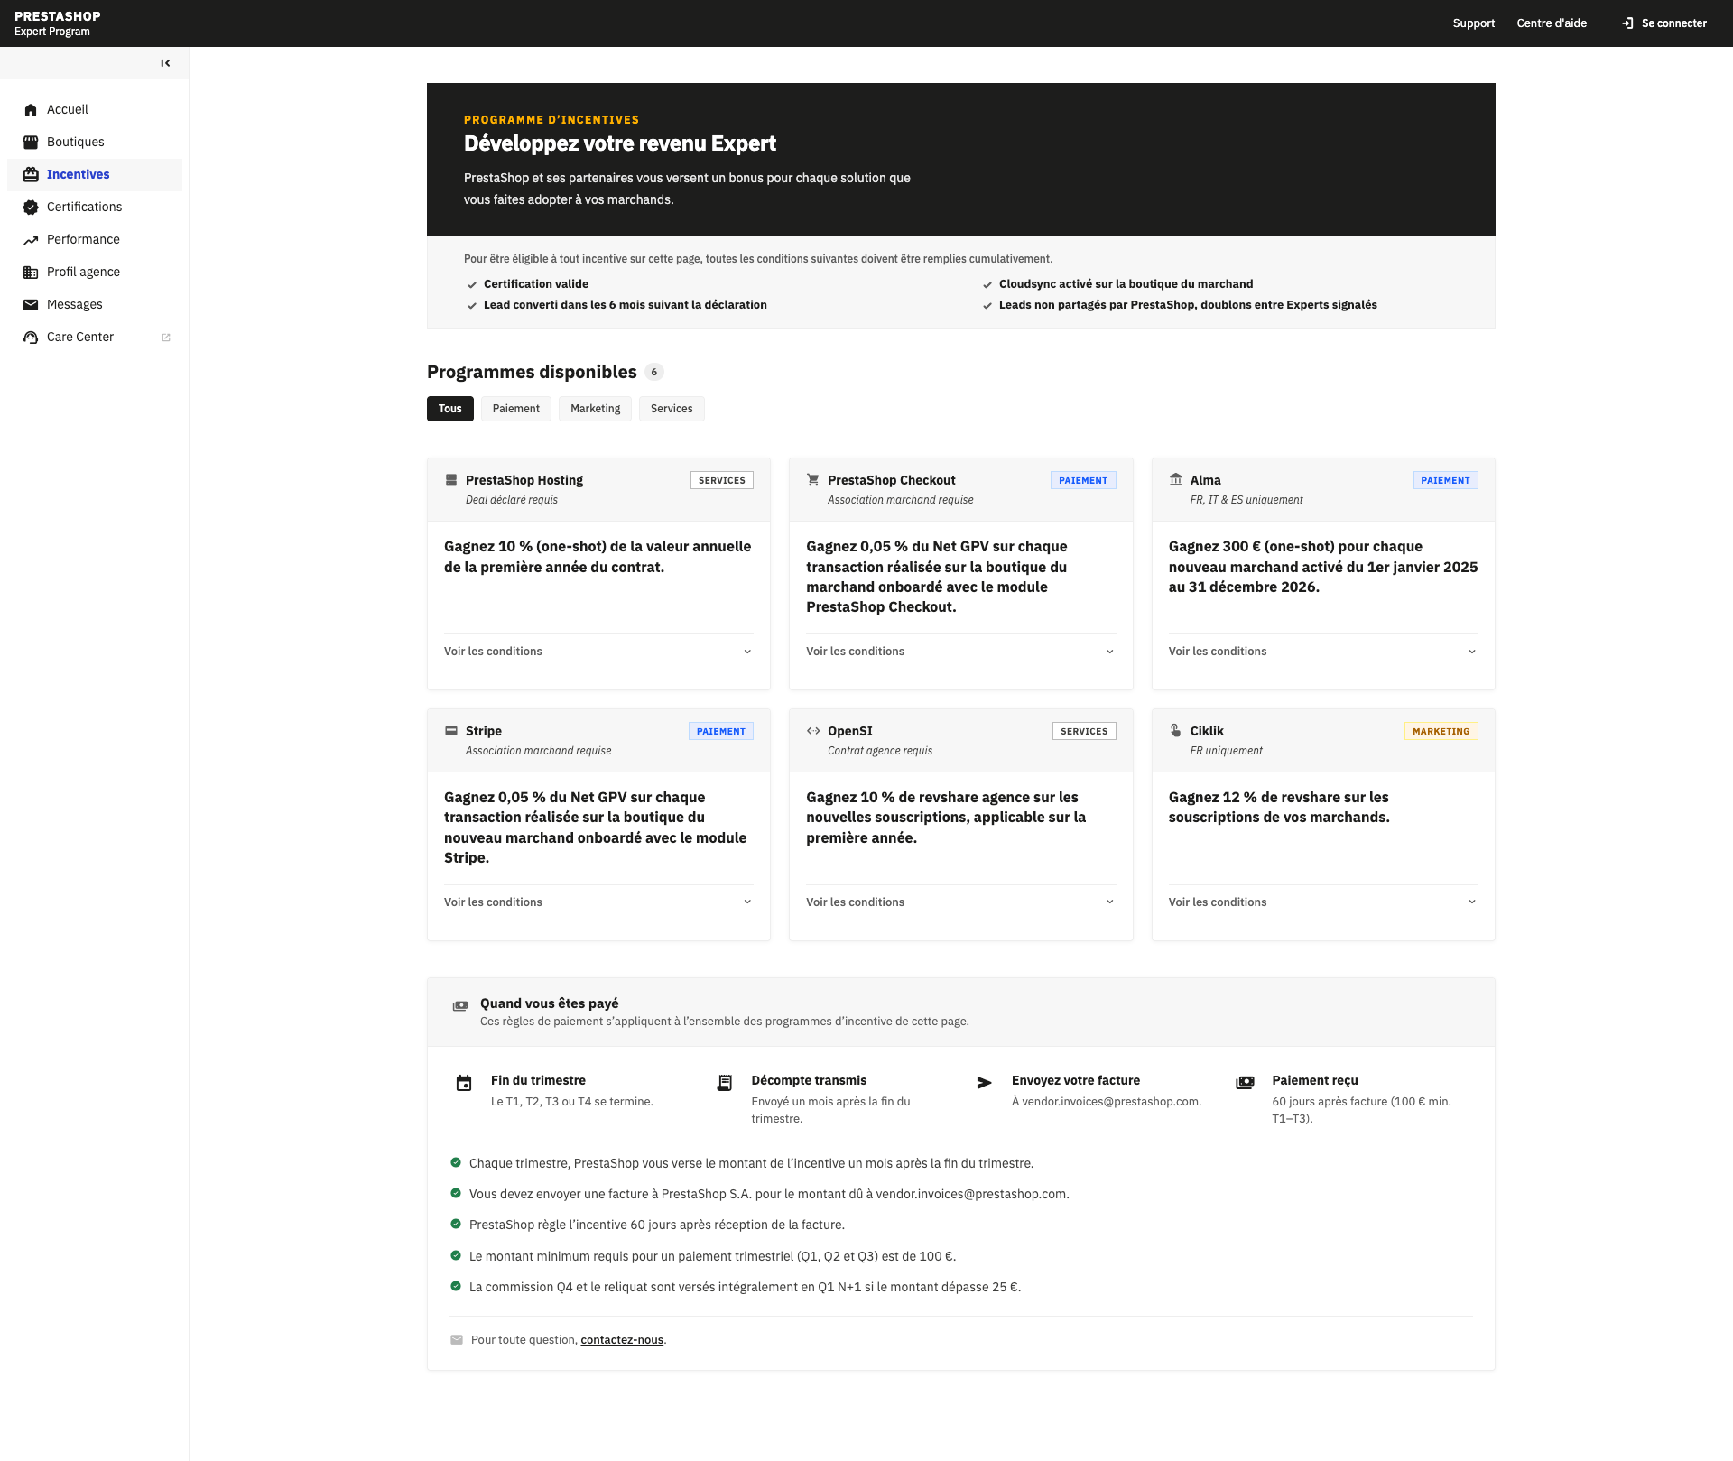Click the Alma bank icon
The image size is (1733, 1461).
click(x=1176, y=479)
